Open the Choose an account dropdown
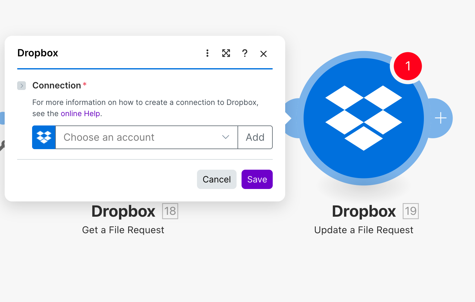Viewport: 475px width, 302px height. point(146,137)
